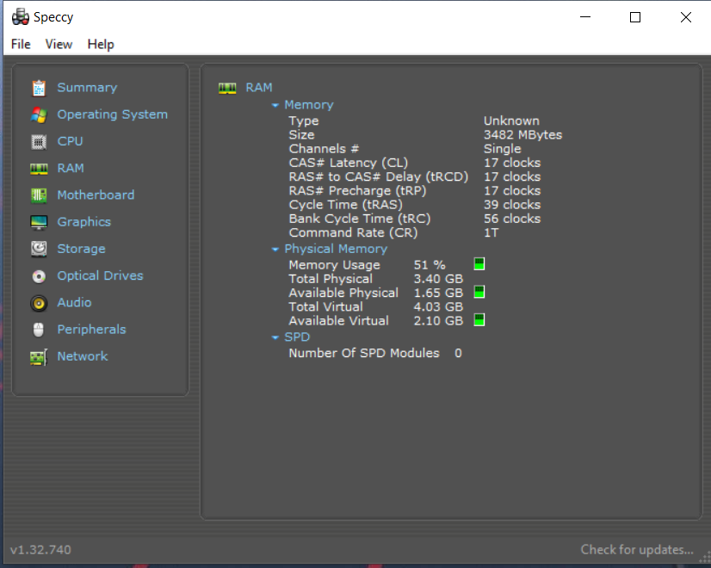Collapse the Memory section arrow
Image resolution: width=711 pixels, height=568 pixels.
(x=275, y=105)
